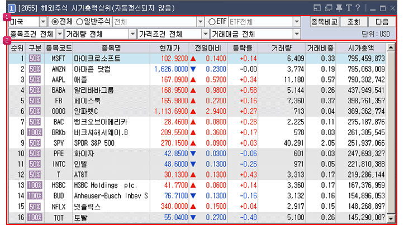Select the 넷플릭스 stock name
The width and height of the screenshot is (404, 225).
(x=87, y=207)
